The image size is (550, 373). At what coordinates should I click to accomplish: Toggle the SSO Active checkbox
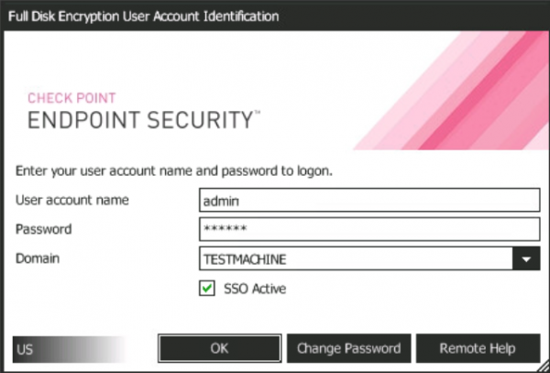(x=207, y=289)
